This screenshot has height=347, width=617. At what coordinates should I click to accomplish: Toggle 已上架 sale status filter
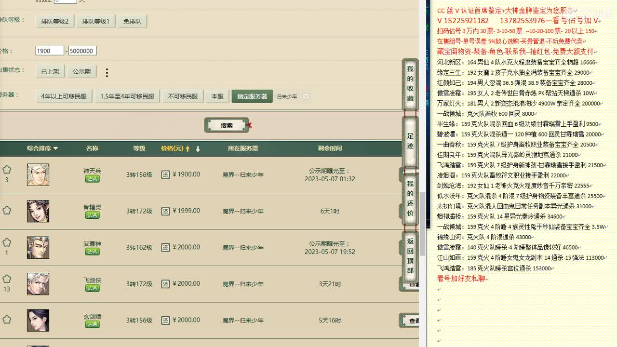(x=50, y=71)
